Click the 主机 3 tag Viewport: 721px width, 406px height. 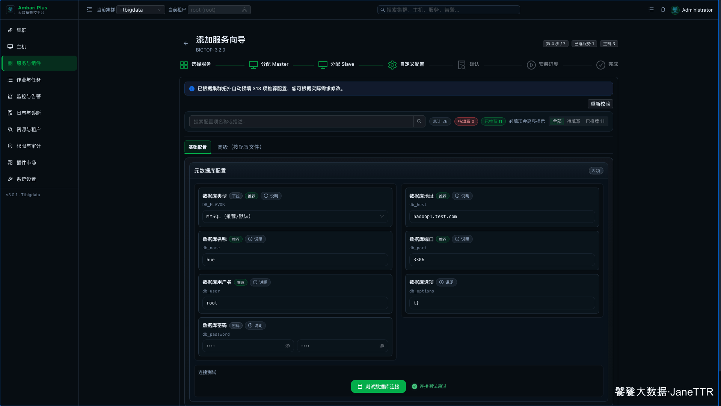(x=609, y=44)
